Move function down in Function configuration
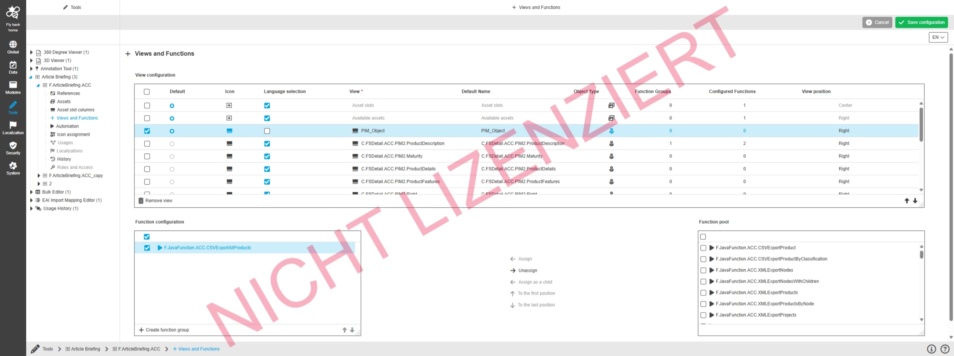The width and height of the screenshot is (954, 356). [x=352, y=330]
